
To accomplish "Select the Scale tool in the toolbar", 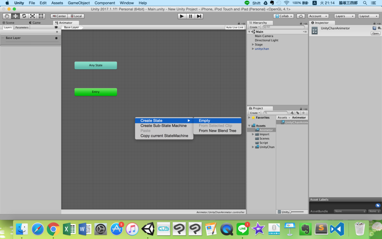I will tap(32, 16).
